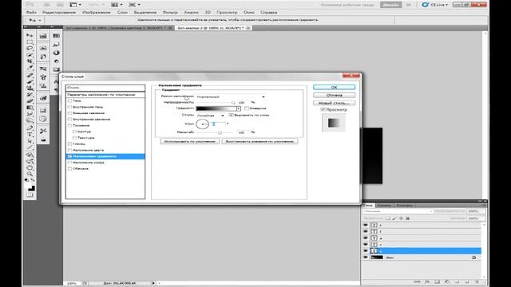The height and width of the screenshot is (287, 511).
Task: Select the Rectangular Marquee tool
Action: (x=30, y=41)
